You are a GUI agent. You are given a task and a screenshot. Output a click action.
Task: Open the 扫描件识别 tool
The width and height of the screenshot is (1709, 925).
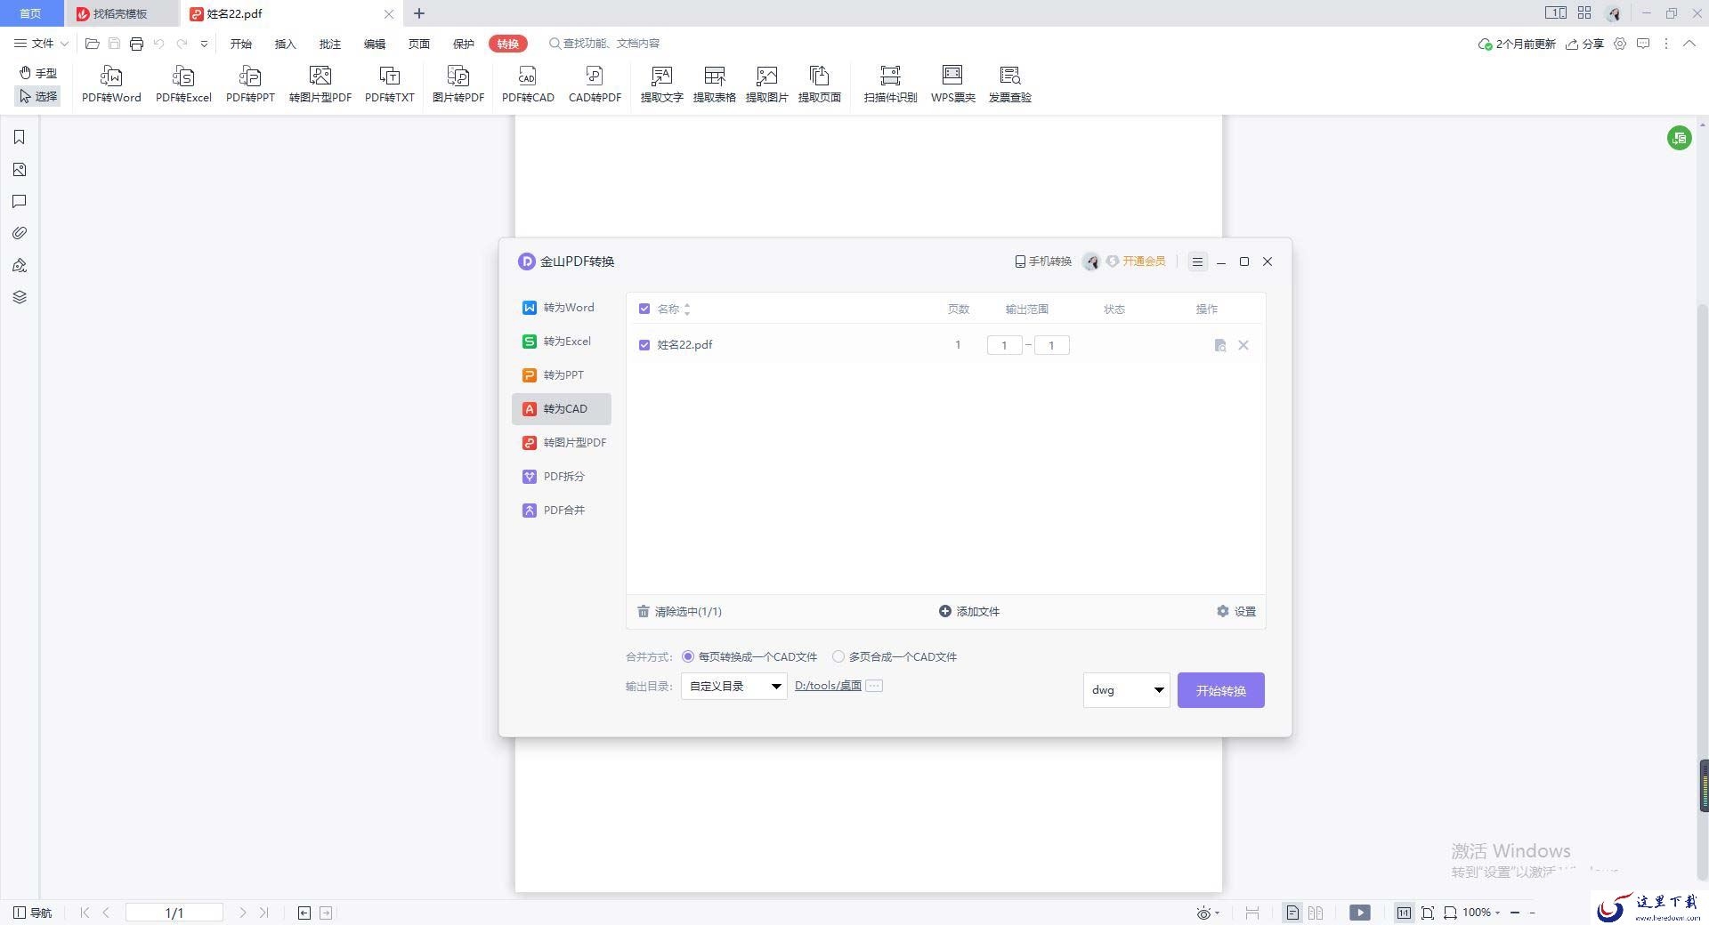tap(890, 84)
